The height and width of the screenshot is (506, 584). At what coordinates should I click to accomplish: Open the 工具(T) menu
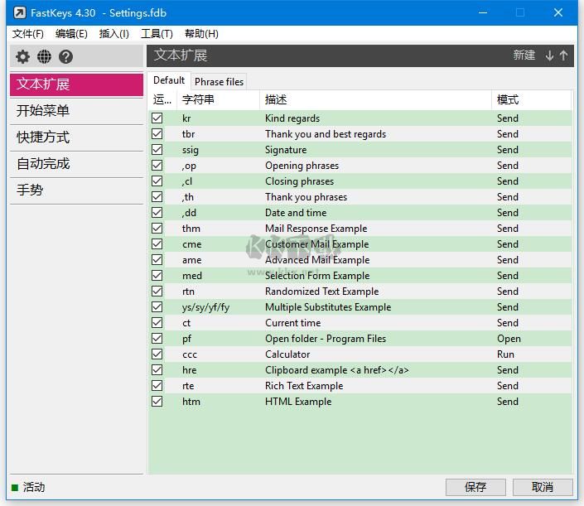[x=157, y=34]
